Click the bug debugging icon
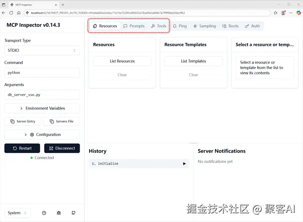Viewport: 303px width, 222px height. pyautogui.click(x=59, y=213)
